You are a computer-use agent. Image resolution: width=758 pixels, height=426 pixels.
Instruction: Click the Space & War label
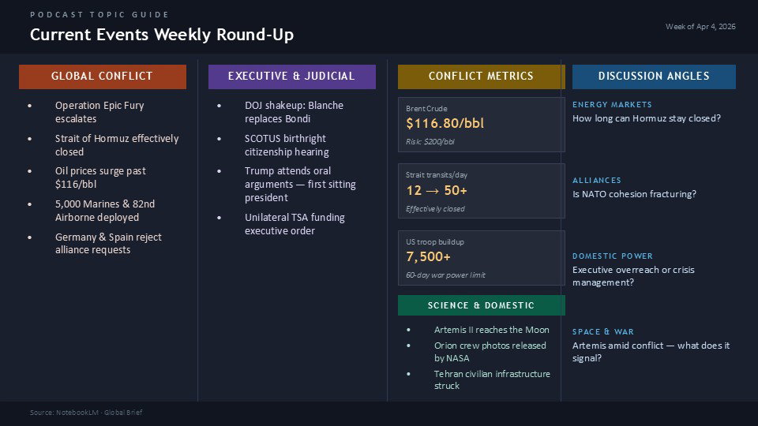click(x=602, y=332)
